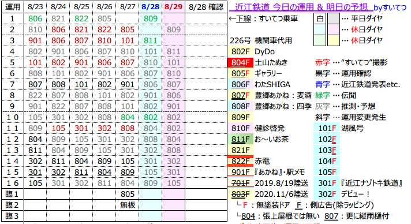This screenshot has height=224, width=411.
Task: Select the blue 8/28 column header
Action: tap(151, 7)
